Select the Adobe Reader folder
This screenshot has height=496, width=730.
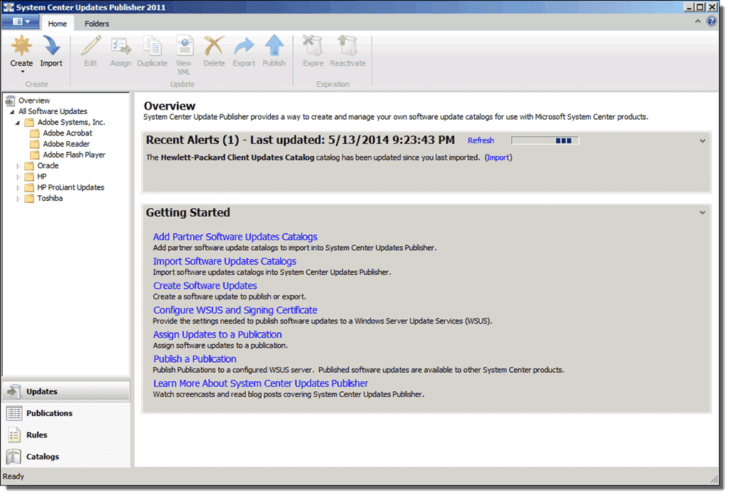point(66,144)
